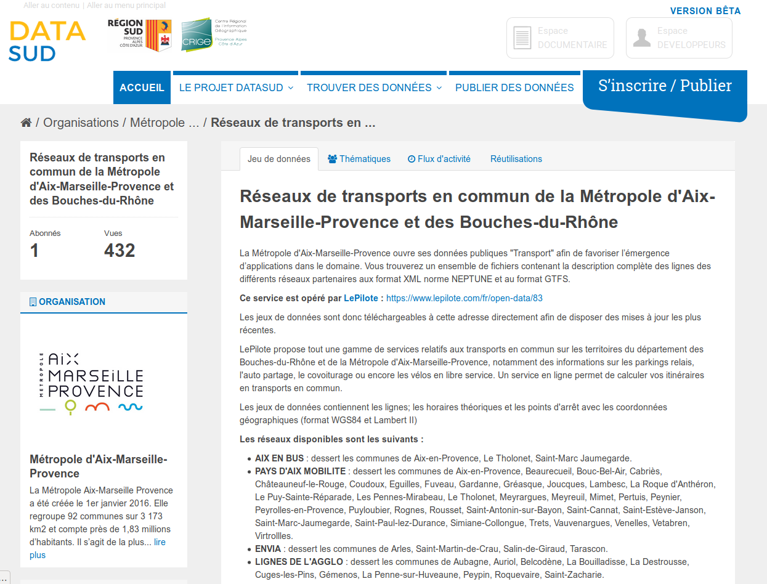The height and width of the screenshot is (584, 767).
Task: Open the Espace Documentaire button
Action: 560,38
